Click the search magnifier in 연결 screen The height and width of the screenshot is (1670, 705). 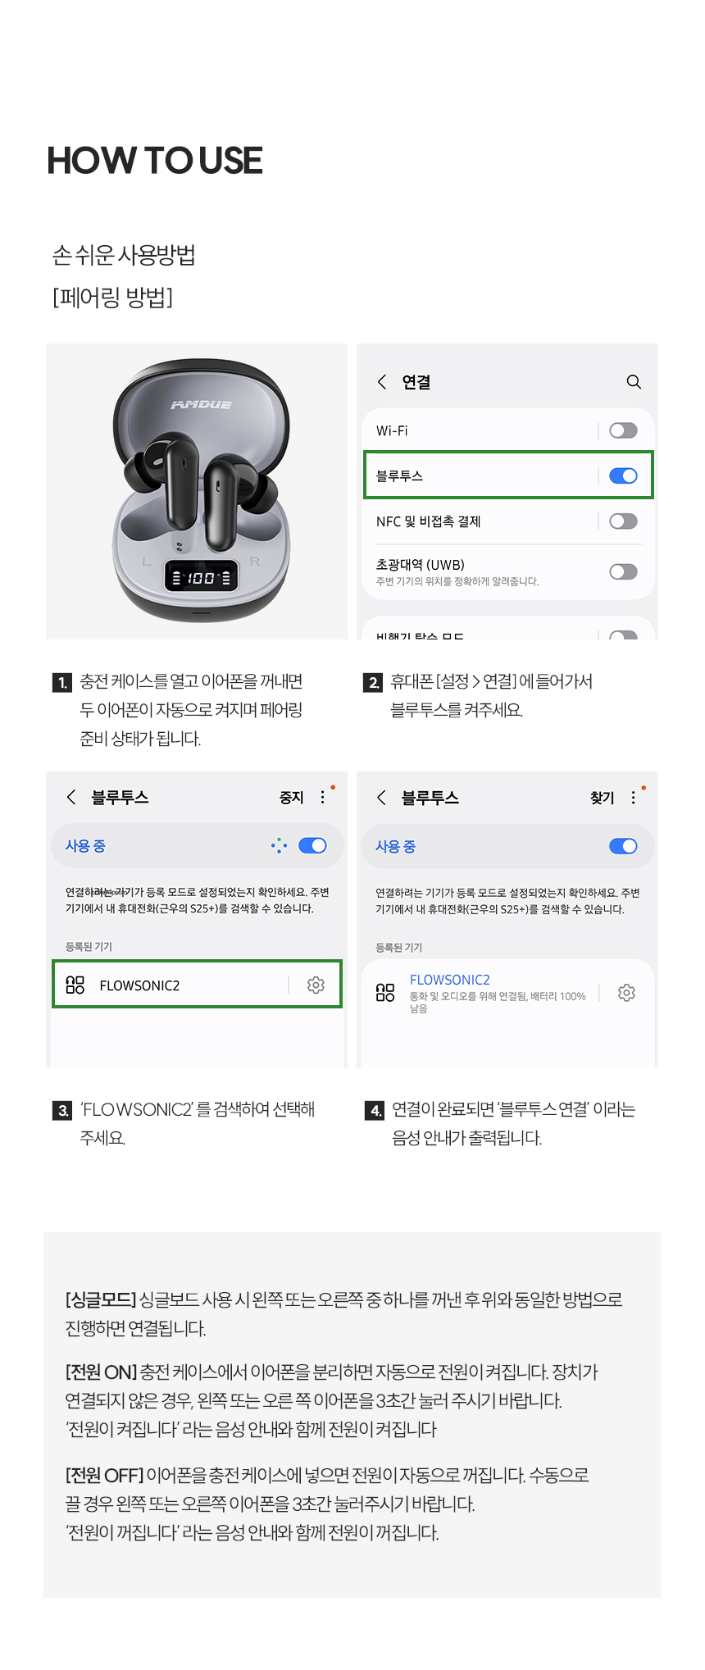[634, 382]
